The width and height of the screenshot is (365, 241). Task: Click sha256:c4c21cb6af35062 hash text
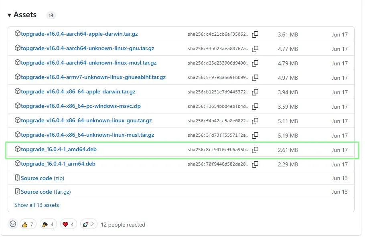(x=218, y=34)
